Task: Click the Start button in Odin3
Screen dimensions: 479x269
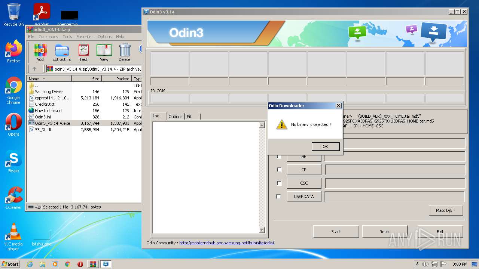Action: point(336,232)
